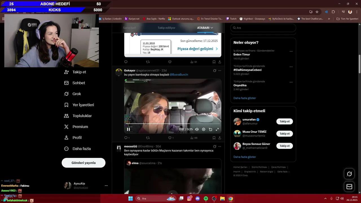Viewport: 361px width, 203px height.
Task: Show hidden bookmarks bar overflow
Action: pyautogui.click(x=329, y=19)
